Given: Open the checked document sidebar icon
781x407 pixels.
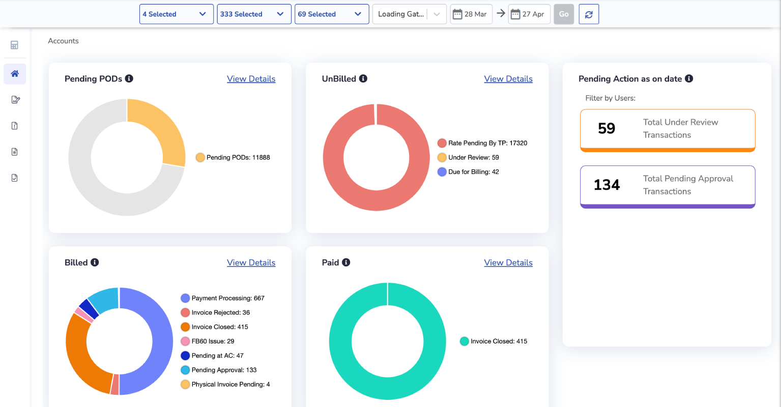Looking at the screenshot, I should [x=14, y=178].
